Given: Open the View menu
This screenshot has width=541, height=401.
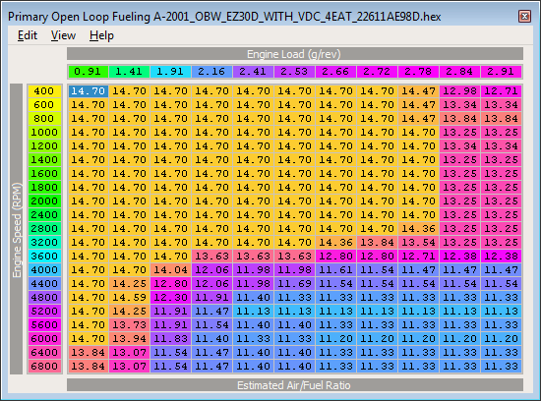Looking at the screenshot, I should click(63, 35).
